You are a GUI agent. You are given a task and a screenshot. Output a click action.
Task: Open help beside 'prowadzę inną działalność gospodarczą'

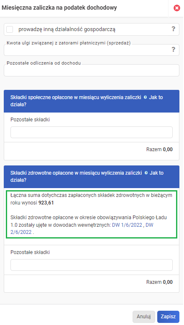pos(174,29)
